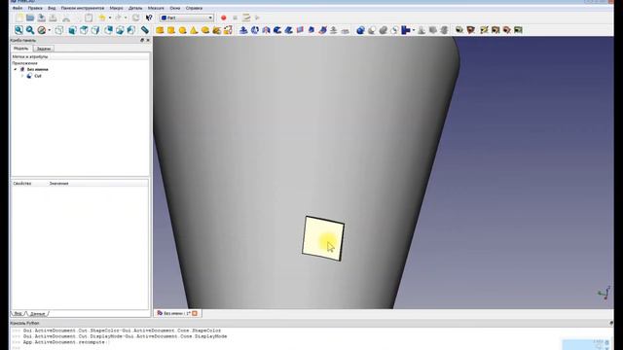
Task: Apply a fillet to edges
Action: click(x=277, y=30)
